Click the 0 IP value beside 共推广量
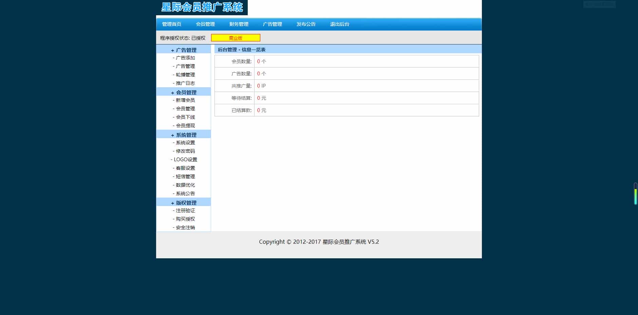638x315 pixels. 261,86
